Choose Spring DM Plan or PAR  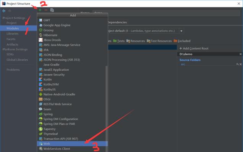(x=71, y=124)
